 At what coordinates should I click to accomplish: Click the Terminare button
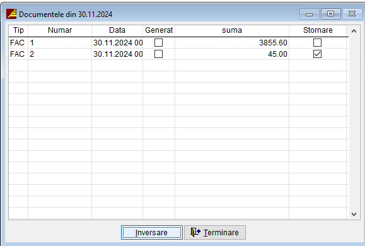(215, 232)
